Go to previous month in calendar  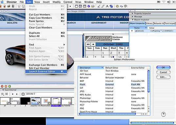93,44
